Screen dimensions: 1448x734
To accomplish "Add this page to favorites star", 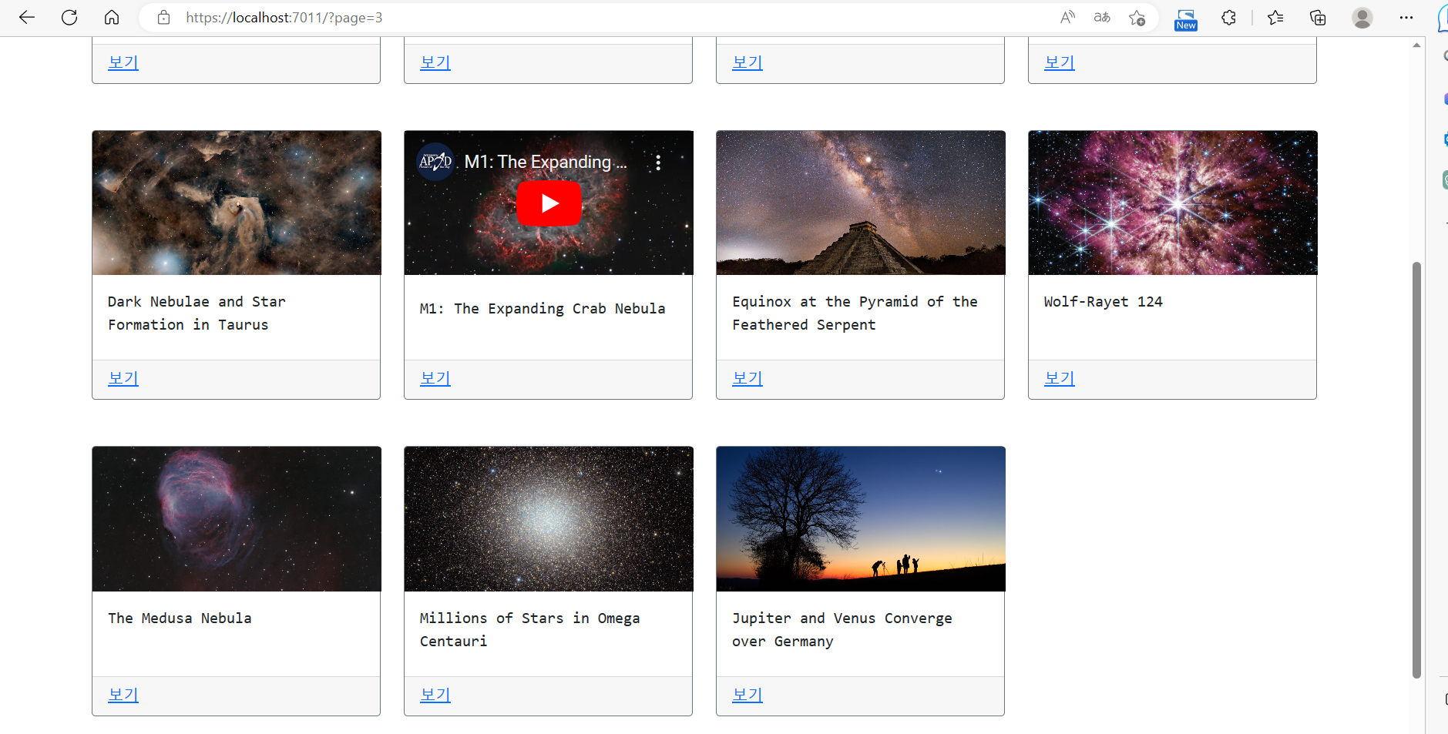I will tap(1137, 17).
